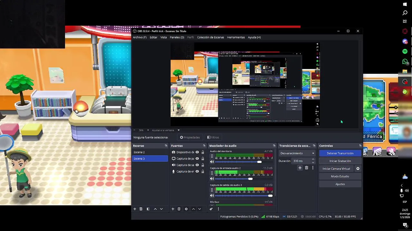This screenshot has width=412, height=231.
Task: Move scene down in Escenas panel
Action: 161,209
